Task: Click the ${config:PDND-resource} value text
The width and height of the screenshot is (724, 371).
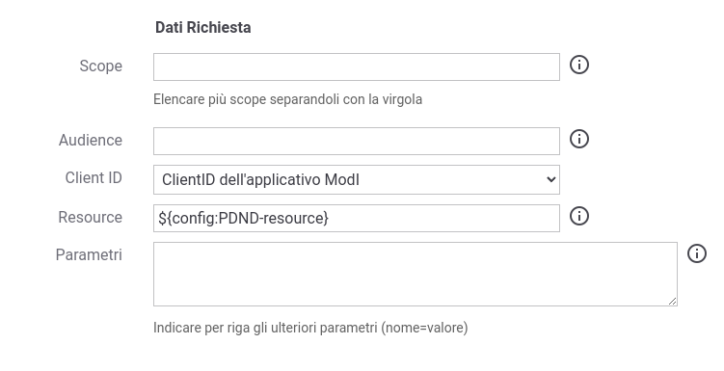Action: [x=243, y=218]
